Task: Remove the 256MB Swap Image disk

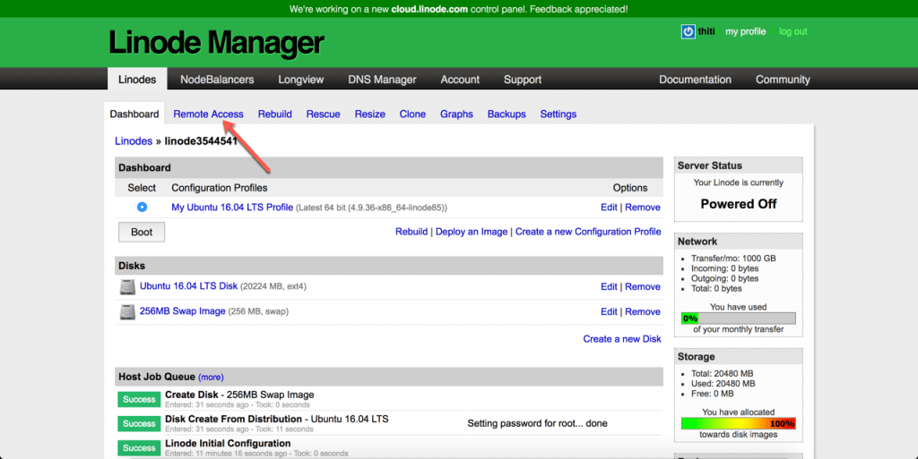Action: click(642, 312)
